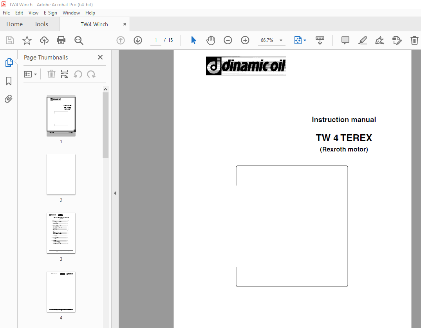The height and width of the screenshot is (328, 421).
Task: Open the File menu
Action: click(6, 13)
